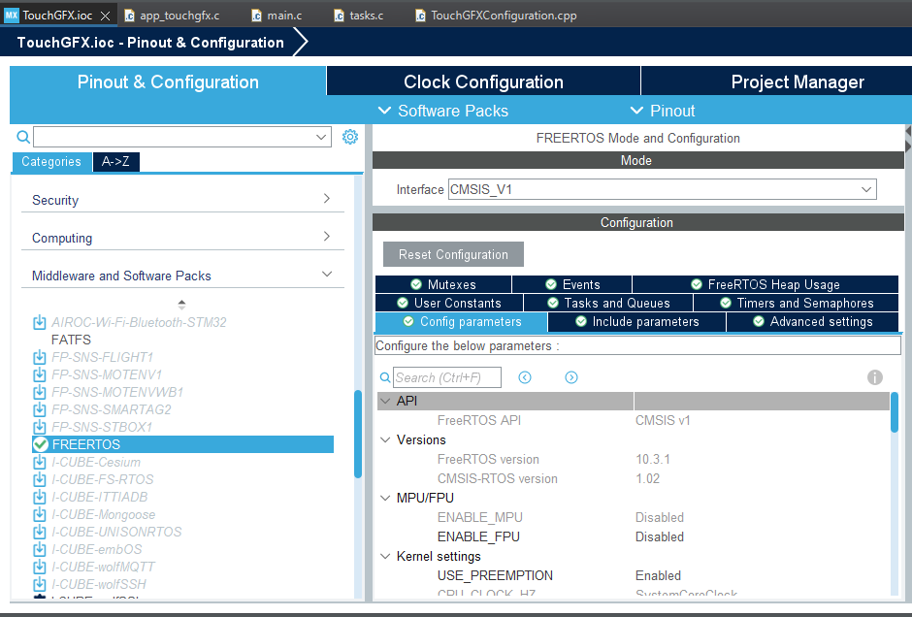Collapse the MPU/FPU parameter group
The height and width of the screenshot is (617, 912).
pyautogui.click(x=385, y=498)
